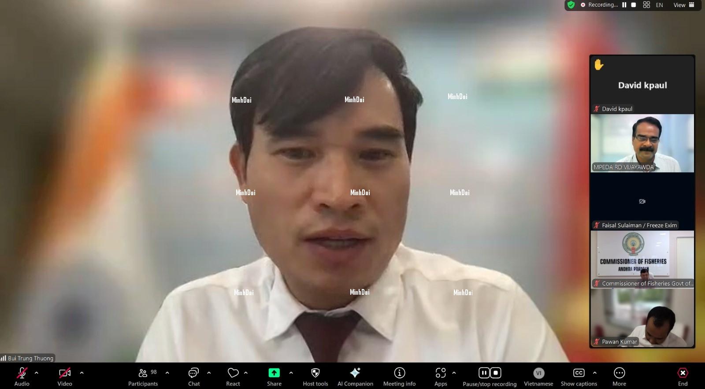
Task: Click the 'Recording...' status text
Action: (x=603, y=5)
